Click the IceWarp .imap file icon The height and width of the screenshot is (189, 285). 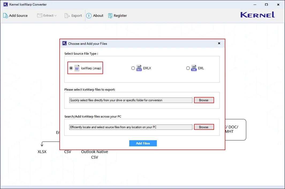[x=77, y=68]
